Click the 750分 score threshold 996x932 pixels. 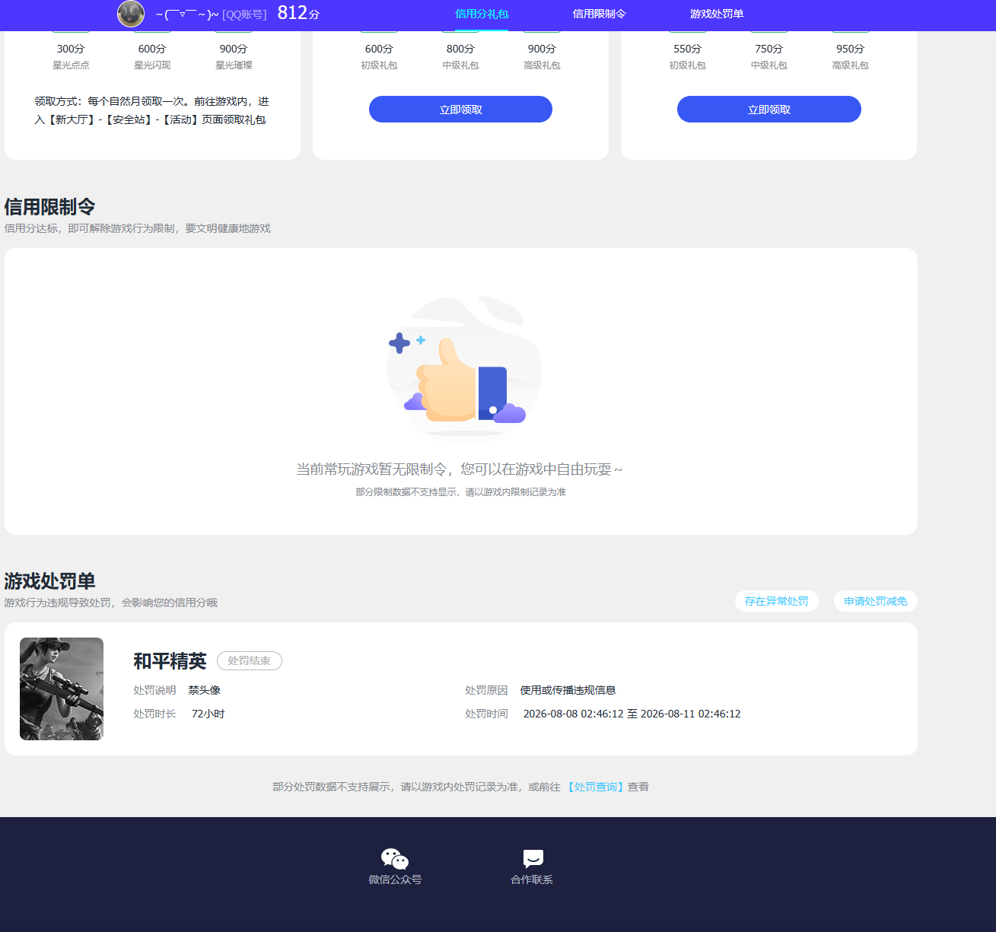[x=769, y=49]
